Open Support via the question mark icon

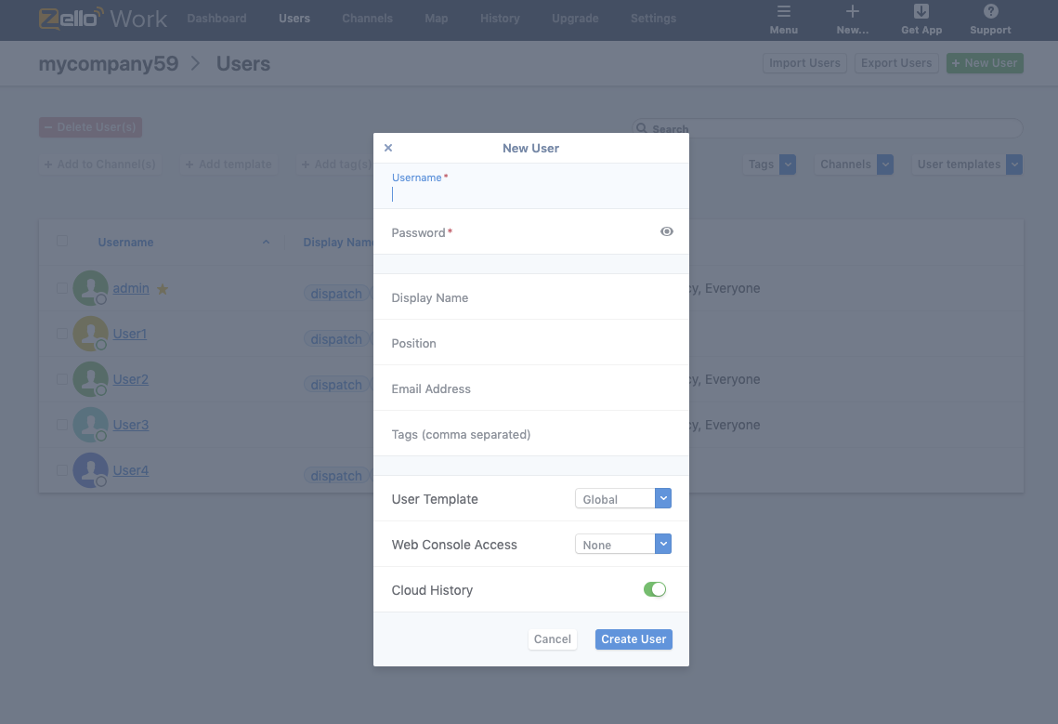[x=989, y=12]
